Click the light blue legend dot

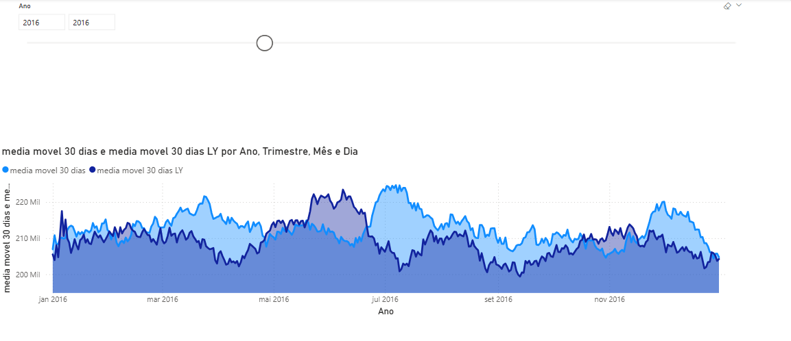click(x=5, y=170)
